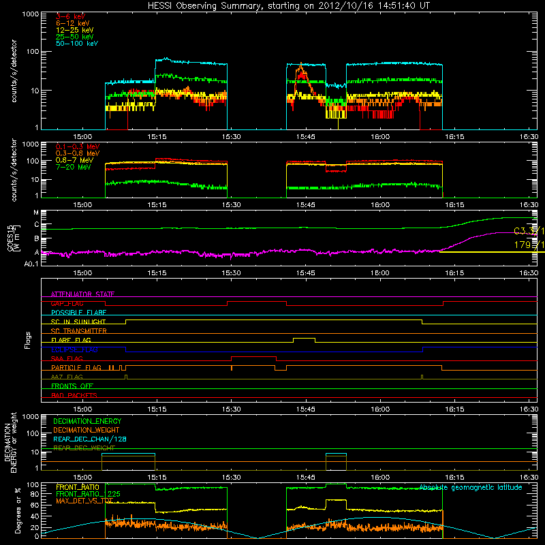Select the 25-50 keV legend label

coord(74,37)
